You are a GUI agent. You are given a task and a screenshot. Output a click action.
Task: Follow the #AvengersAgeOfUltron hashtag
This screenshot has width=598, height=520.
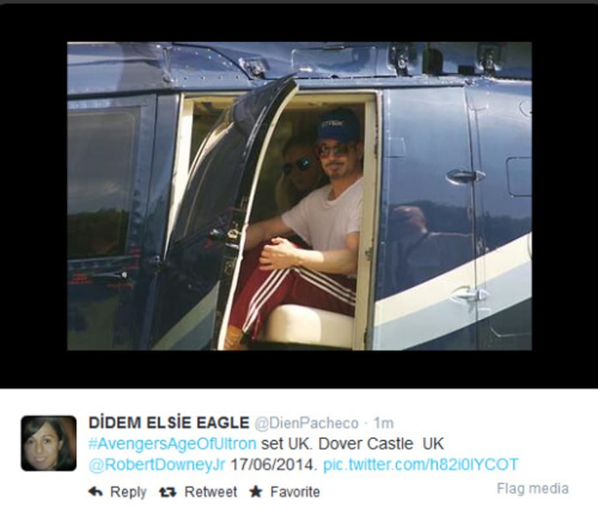coord(172,444)
